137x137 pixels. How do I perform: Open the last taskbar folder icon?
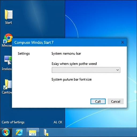[x=46, y=132]
